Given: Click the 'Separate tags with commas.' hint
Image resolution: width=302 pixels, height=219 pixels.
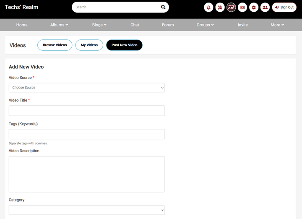Looking at the screenshot, I should [28, 143].
